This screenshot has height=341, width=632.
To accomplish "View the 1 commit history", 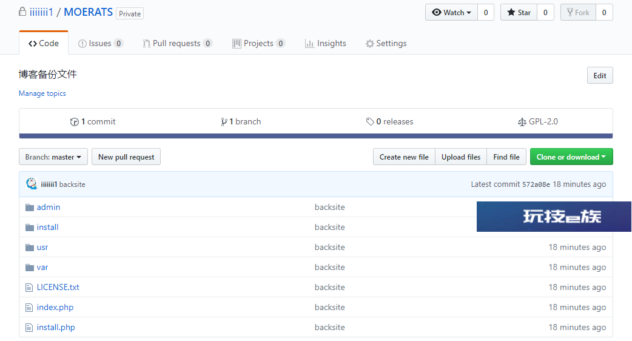I will [93, 122].
